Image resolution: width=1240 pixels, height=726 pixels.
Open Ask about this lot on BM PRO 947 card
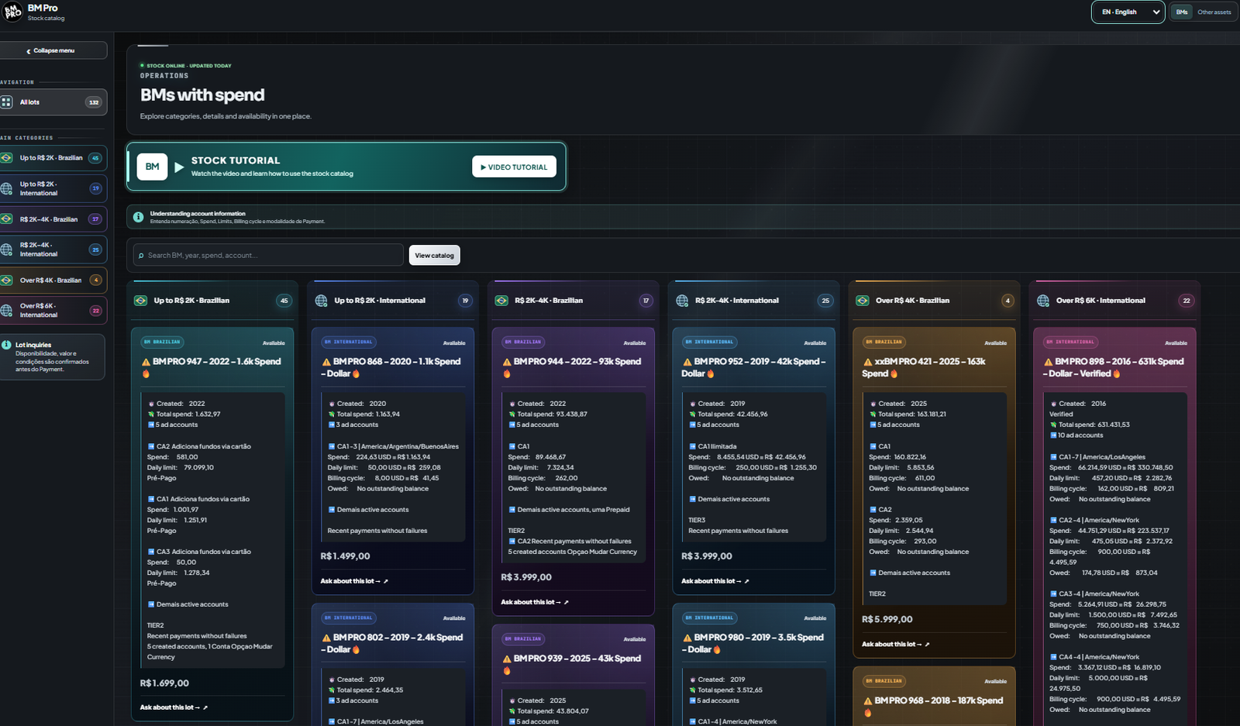(174, 707)
